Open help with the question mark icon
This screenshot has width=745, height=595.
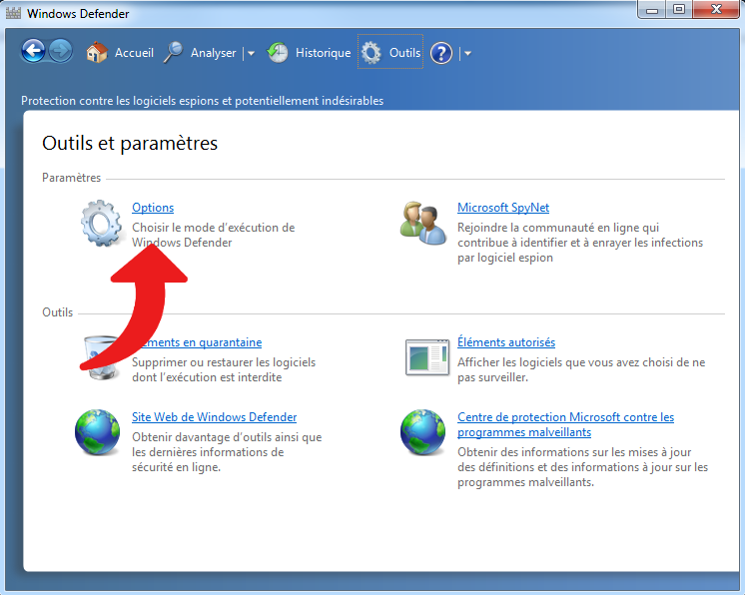coord(441,53)
